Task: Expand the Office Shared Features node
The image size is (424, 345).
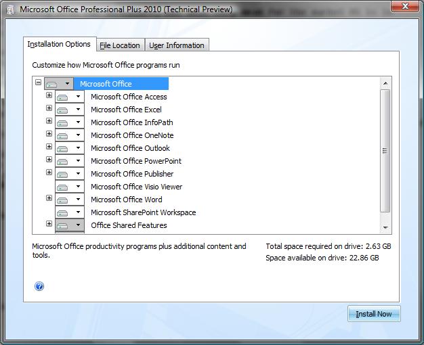Action: pyautogui.click(x=49, y=223)
